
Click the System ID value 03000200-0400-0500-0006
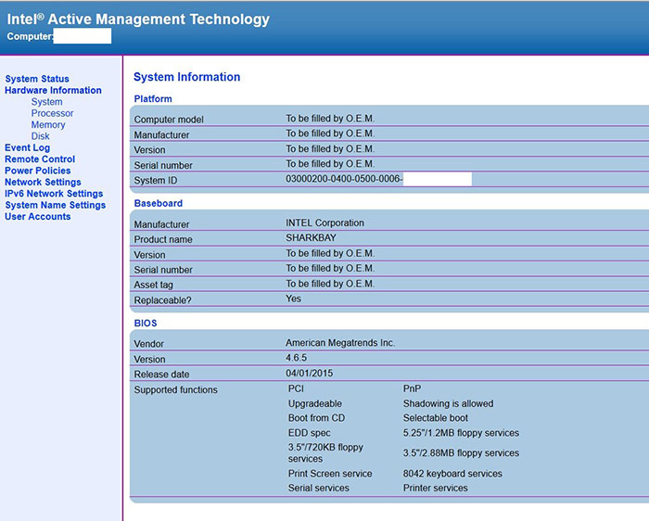tap(344, 179)
